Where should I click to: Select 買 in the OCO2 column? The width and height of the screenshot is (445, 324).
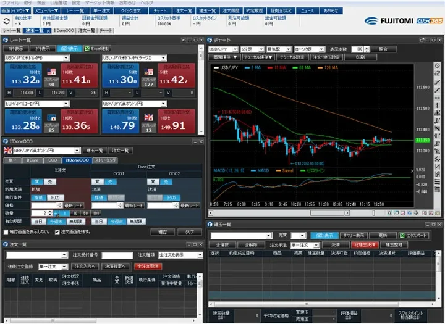pos(153,181)
